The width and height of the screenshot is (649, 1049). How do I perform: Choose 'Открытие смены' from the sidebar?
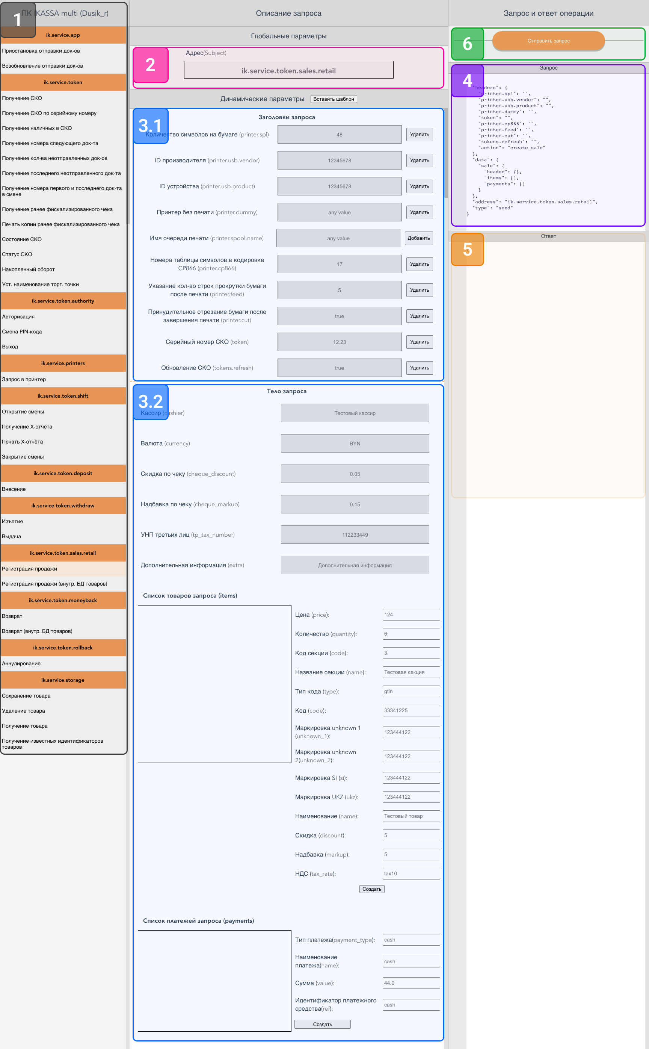[x=23, y=412]
